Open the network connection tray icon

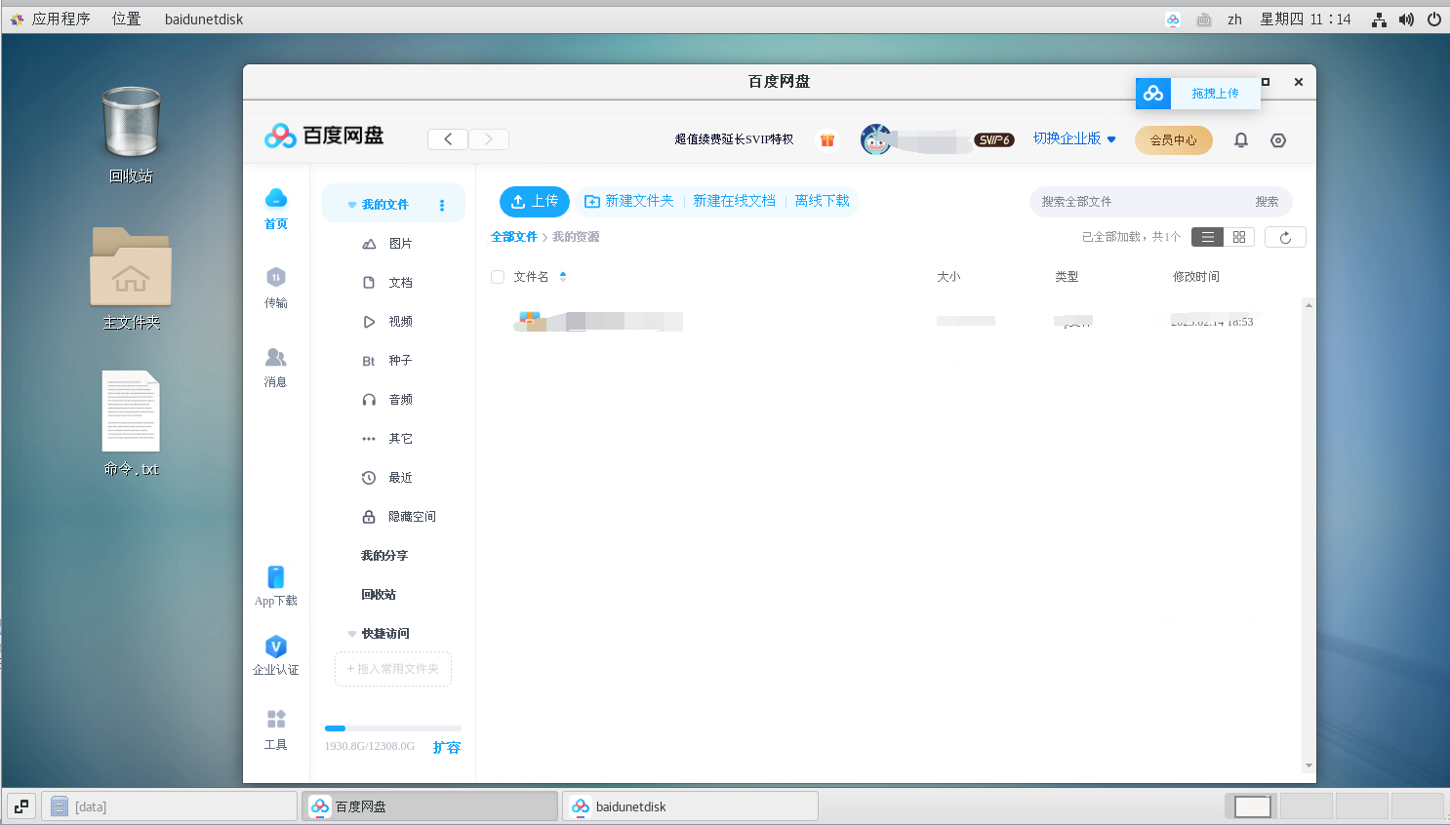coord(1379,20)
